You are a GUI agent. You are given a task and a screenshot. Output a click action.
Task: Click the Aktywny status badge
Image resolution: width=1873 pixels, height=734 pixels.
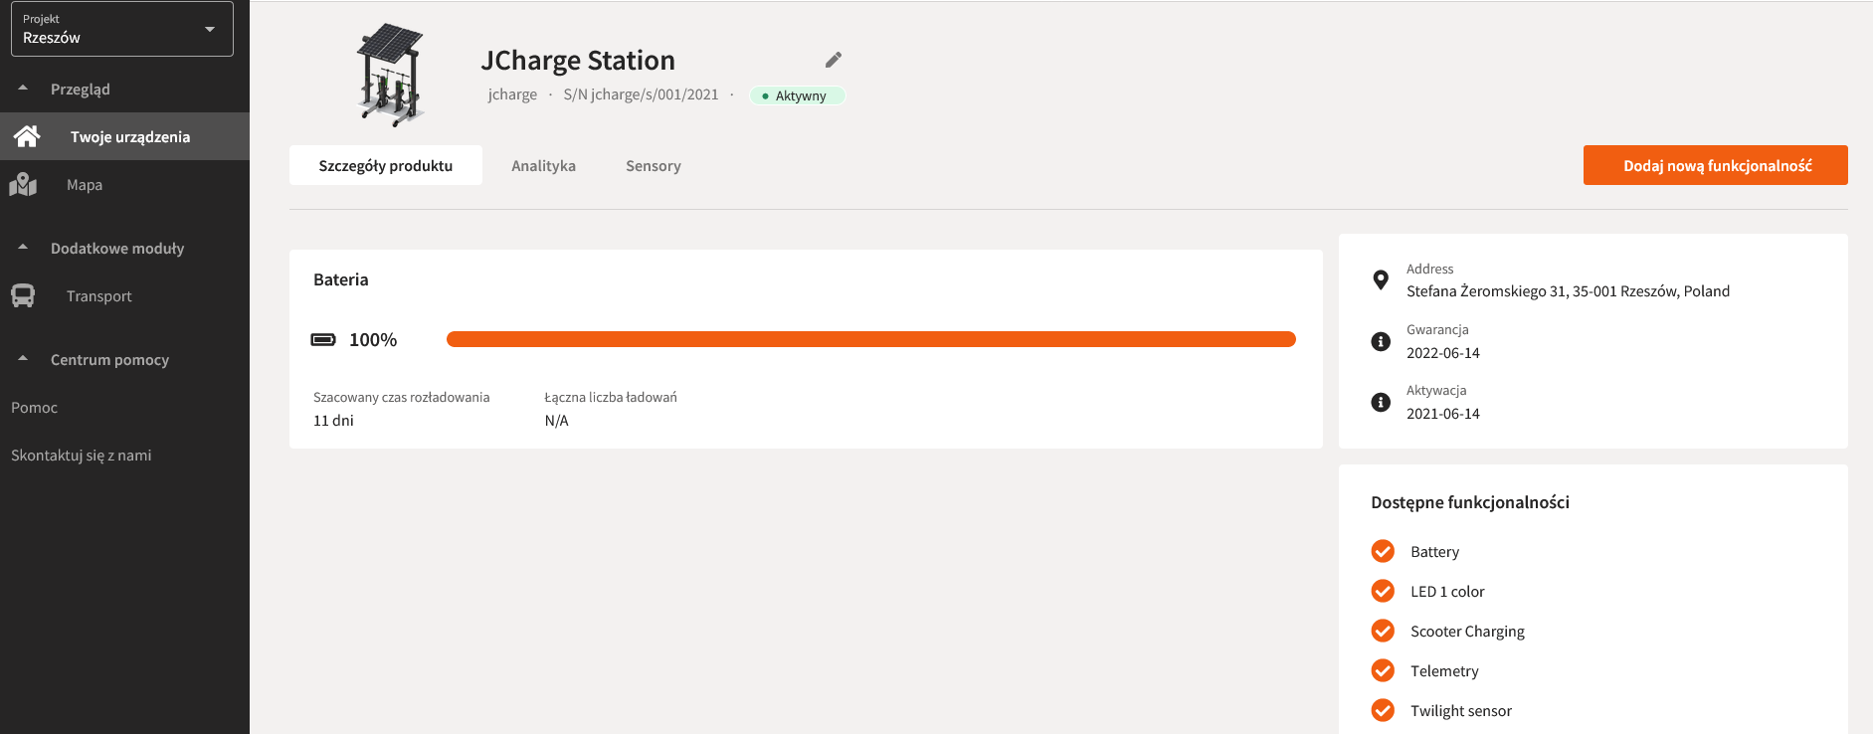pyautogui.click(x=798, y=95)
